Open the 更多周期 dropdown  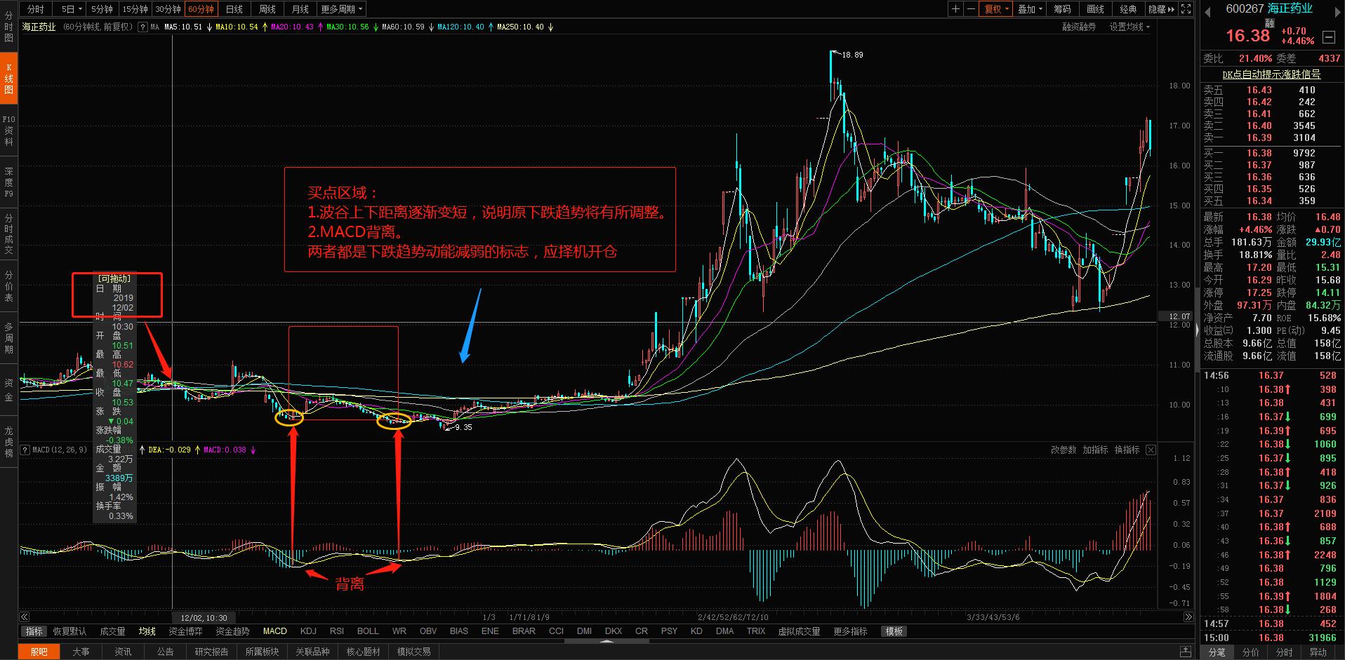click(x=342, y=9)
